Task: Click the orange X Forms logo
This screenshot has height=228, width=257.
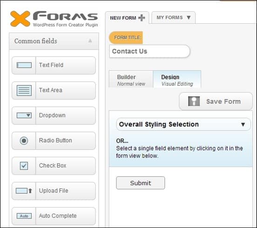Action: point(20,19)
